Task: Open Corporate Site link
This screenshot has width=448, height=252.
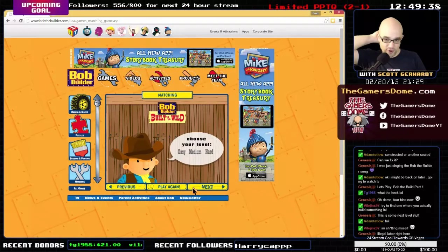Action: 262,31
